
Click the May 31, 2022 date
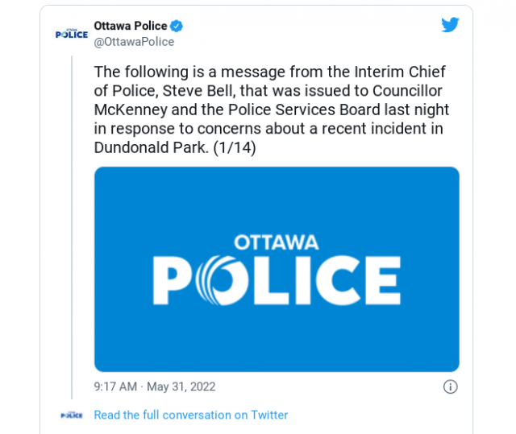coord(181,386)
